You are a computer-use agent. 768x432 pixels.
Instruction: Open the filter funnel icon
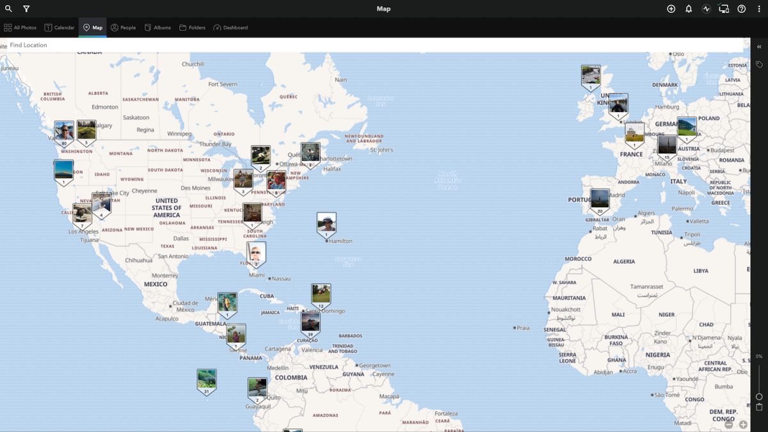pyautogui.click(x=26, y=9)
